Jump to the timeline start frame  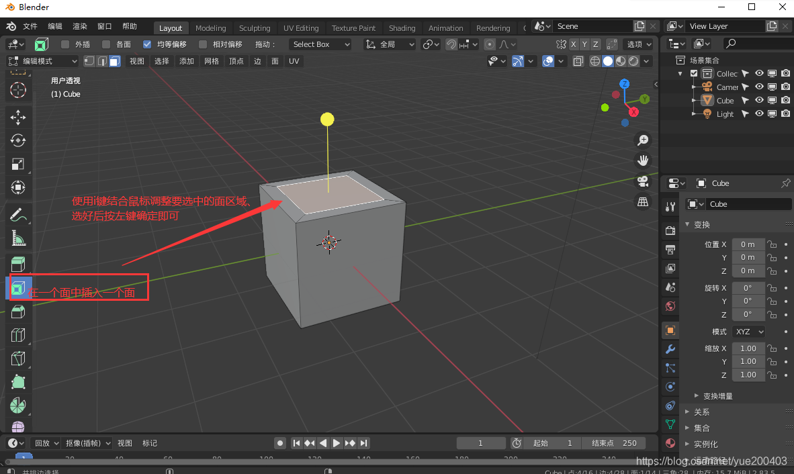click(296, 443)
